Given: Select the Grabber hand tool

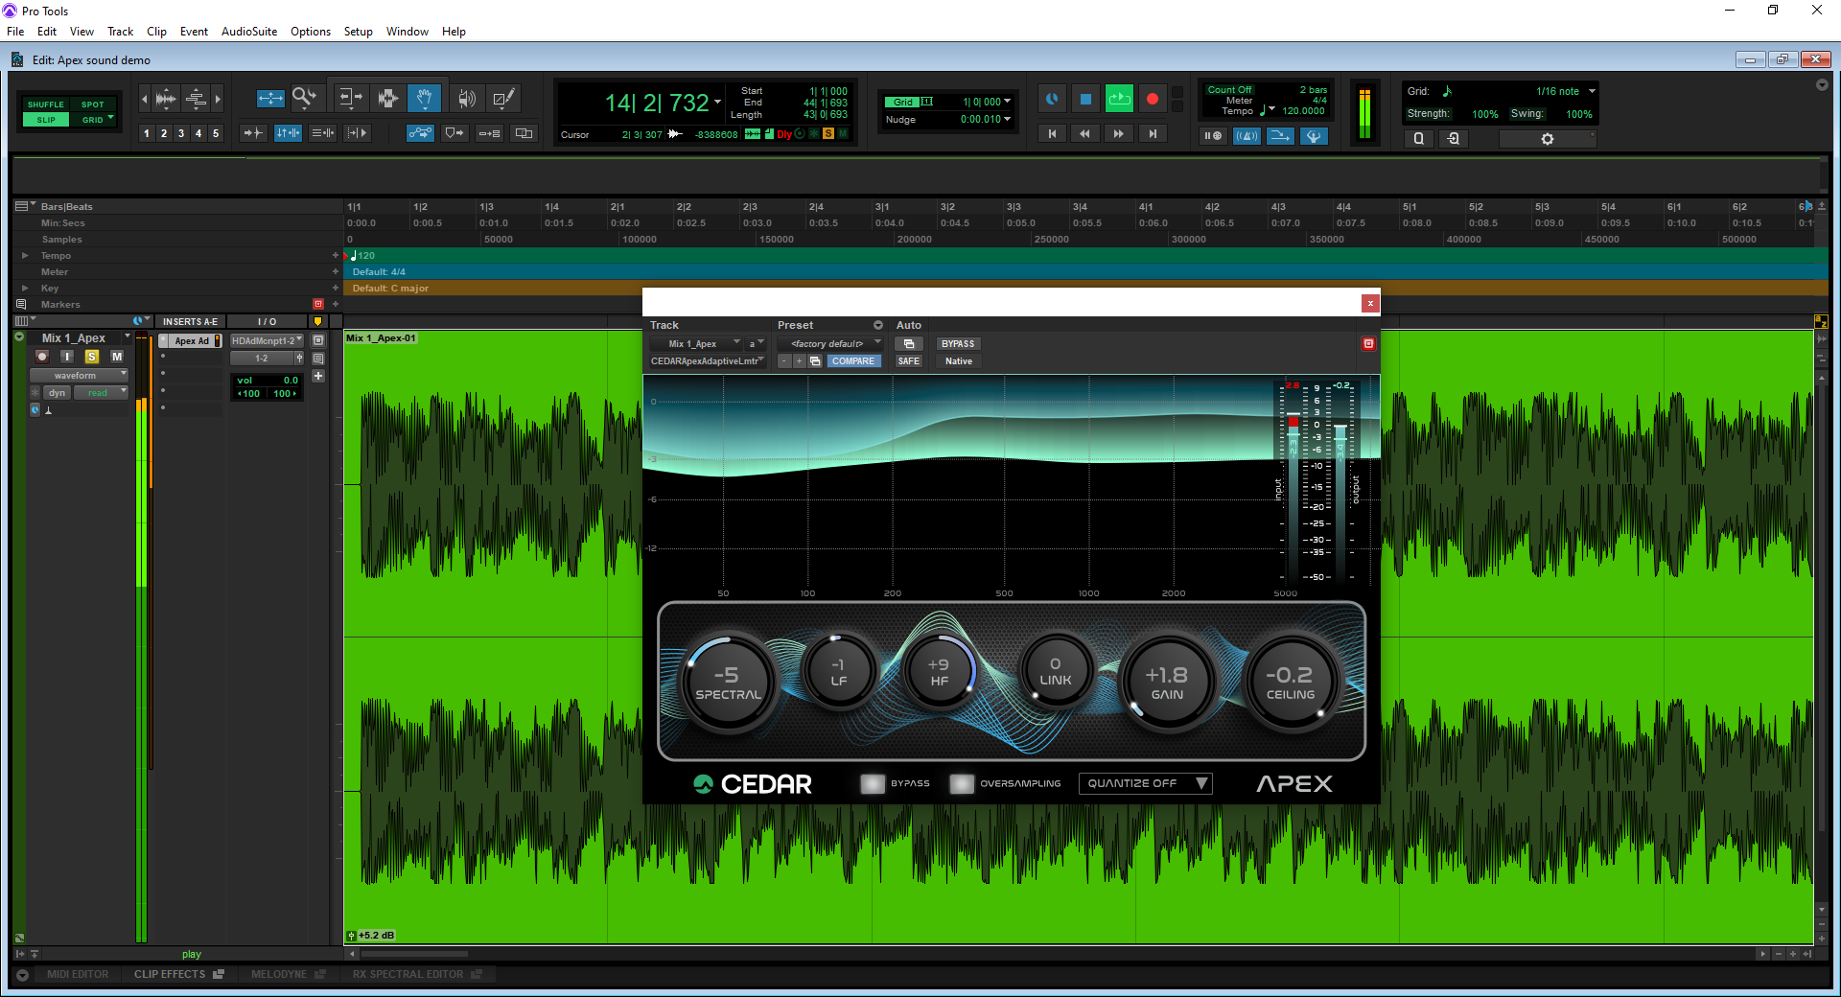Looking at the screenshot, I should click(424, 98).
